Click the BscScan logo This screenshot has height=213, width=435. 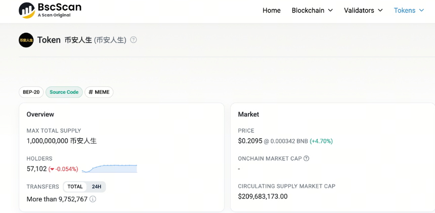click(x=50, y=10)
